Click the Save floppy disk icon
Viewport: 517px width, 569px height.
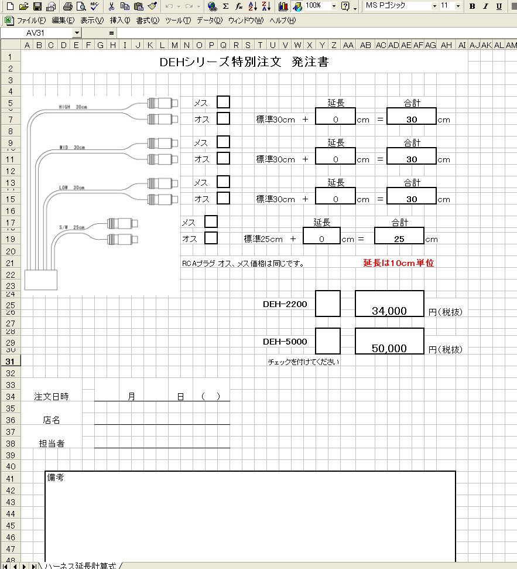point(37,6)
